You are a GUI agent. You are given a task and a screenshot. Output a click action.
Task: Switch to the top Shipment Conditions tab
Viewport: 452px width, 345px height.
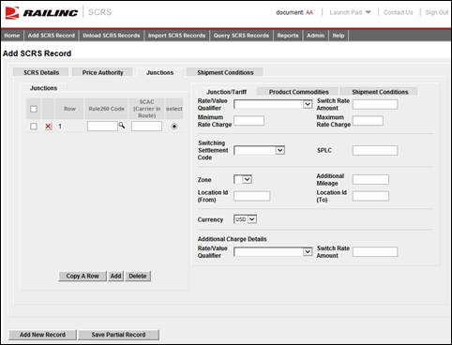pos(225,72)
